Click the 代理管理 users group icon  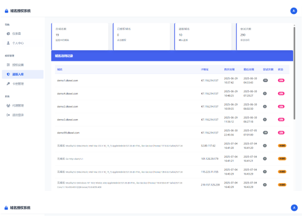[x=8, y=106]
